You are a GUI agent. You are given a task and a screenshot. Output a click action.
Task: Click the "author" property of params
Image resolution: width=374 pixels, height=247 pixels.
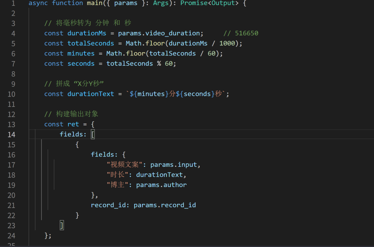[175, 185]
